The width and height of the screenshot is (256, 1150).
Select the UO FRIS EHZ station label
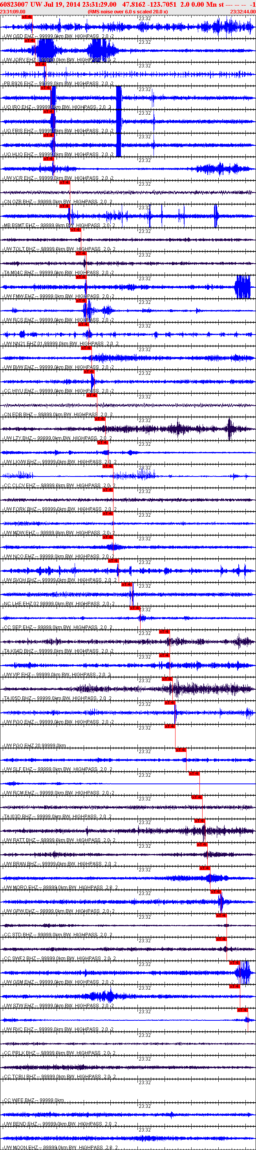tap(59, 131)
